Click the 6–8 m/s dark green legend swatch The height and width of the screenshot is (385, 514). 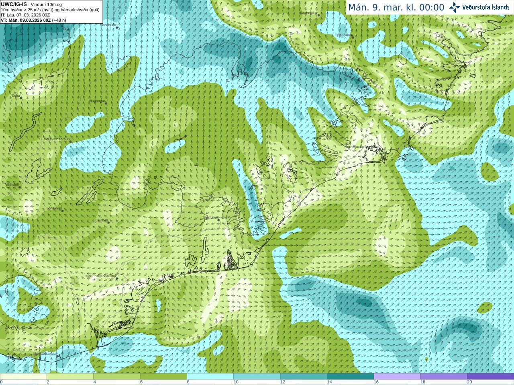(x=163, y=377)
